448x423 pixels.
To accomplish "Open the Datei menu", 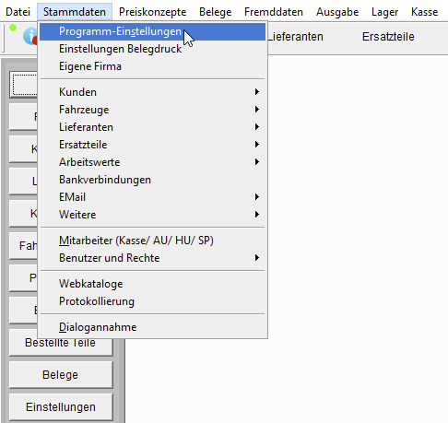I will [18, 12].
